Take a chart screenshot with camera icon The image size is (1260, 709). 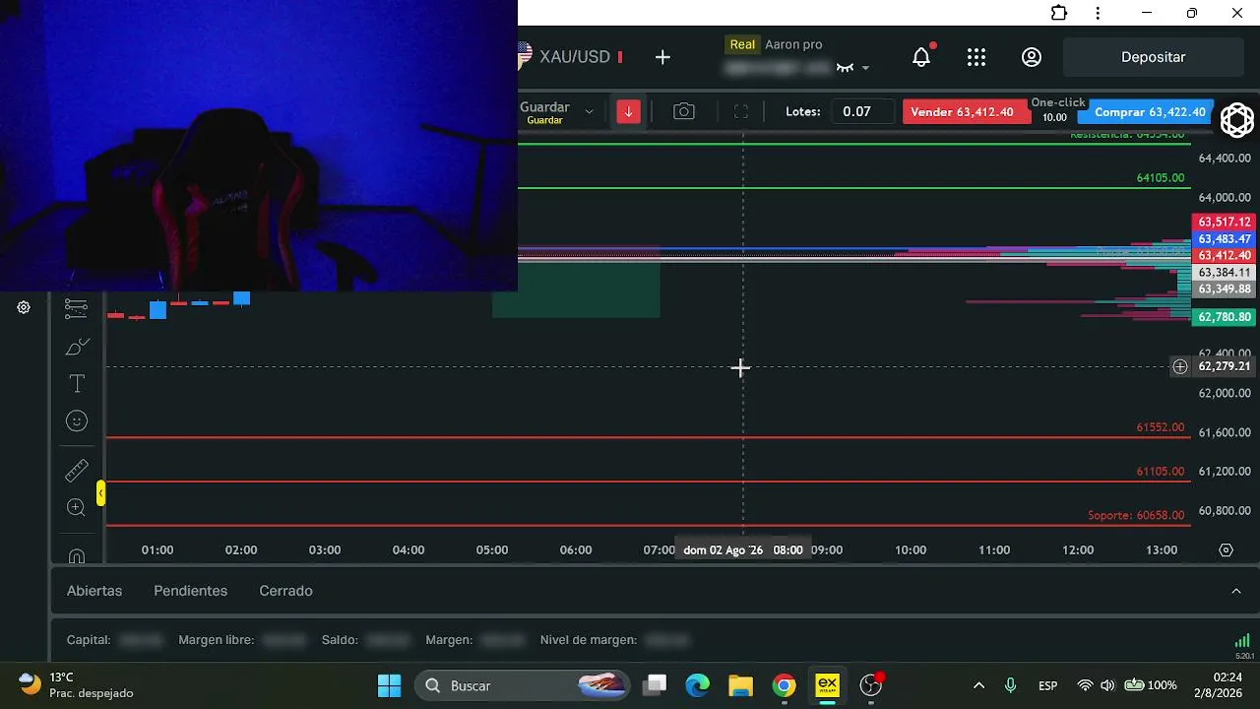pos(684,111)
